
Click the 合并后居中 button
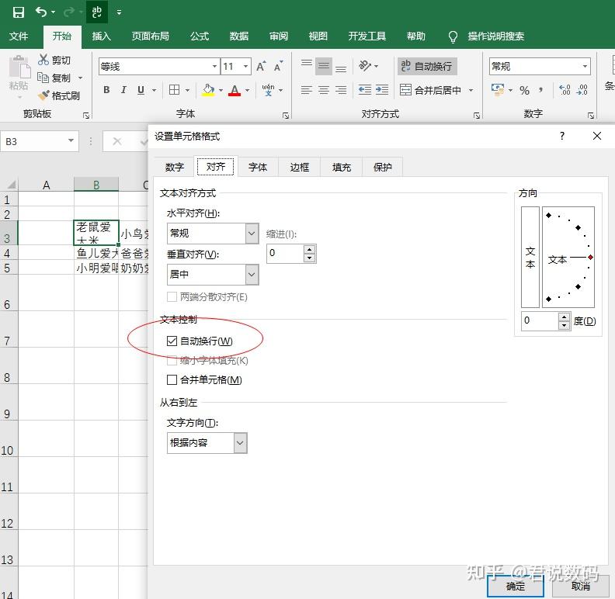[x=431, y=90]
